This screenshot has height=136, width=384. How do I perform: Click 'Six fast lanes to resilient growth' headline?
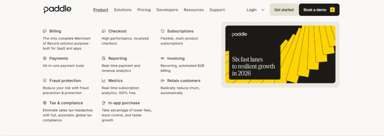pos(253,66)
